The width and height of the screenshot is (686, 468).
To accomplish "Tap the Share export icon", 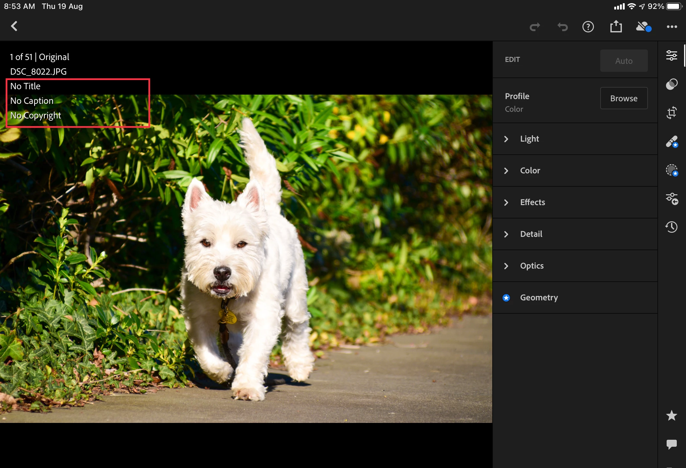I will pos(616,27).
